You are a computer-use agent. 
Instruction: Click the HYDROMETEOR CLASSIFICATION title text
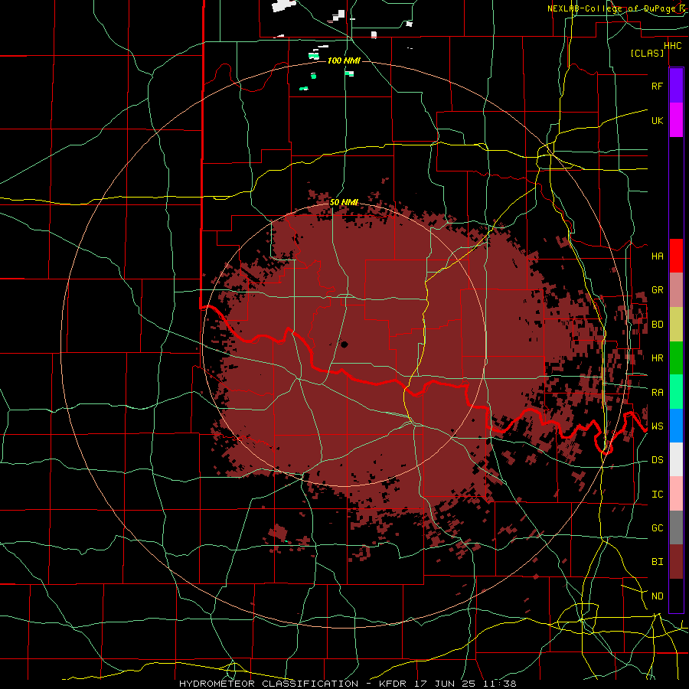(269, 684)
